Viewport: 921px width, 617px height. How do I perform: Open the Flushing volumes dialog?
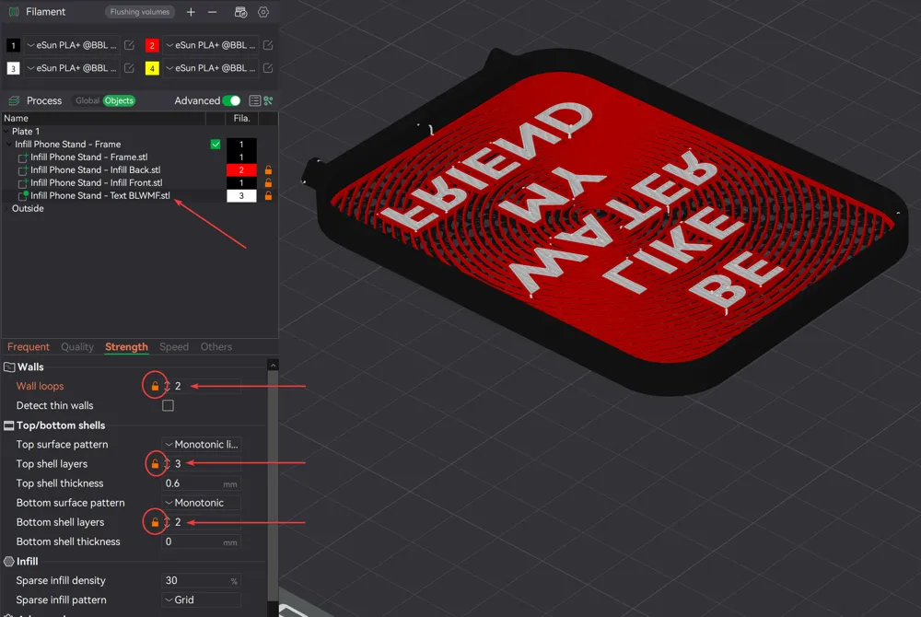[x=139, y=12]
